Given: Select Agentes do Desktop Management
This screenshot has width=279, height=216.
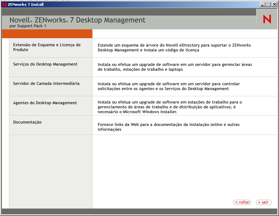Looking at the screenshot, I should pos(45,103).
